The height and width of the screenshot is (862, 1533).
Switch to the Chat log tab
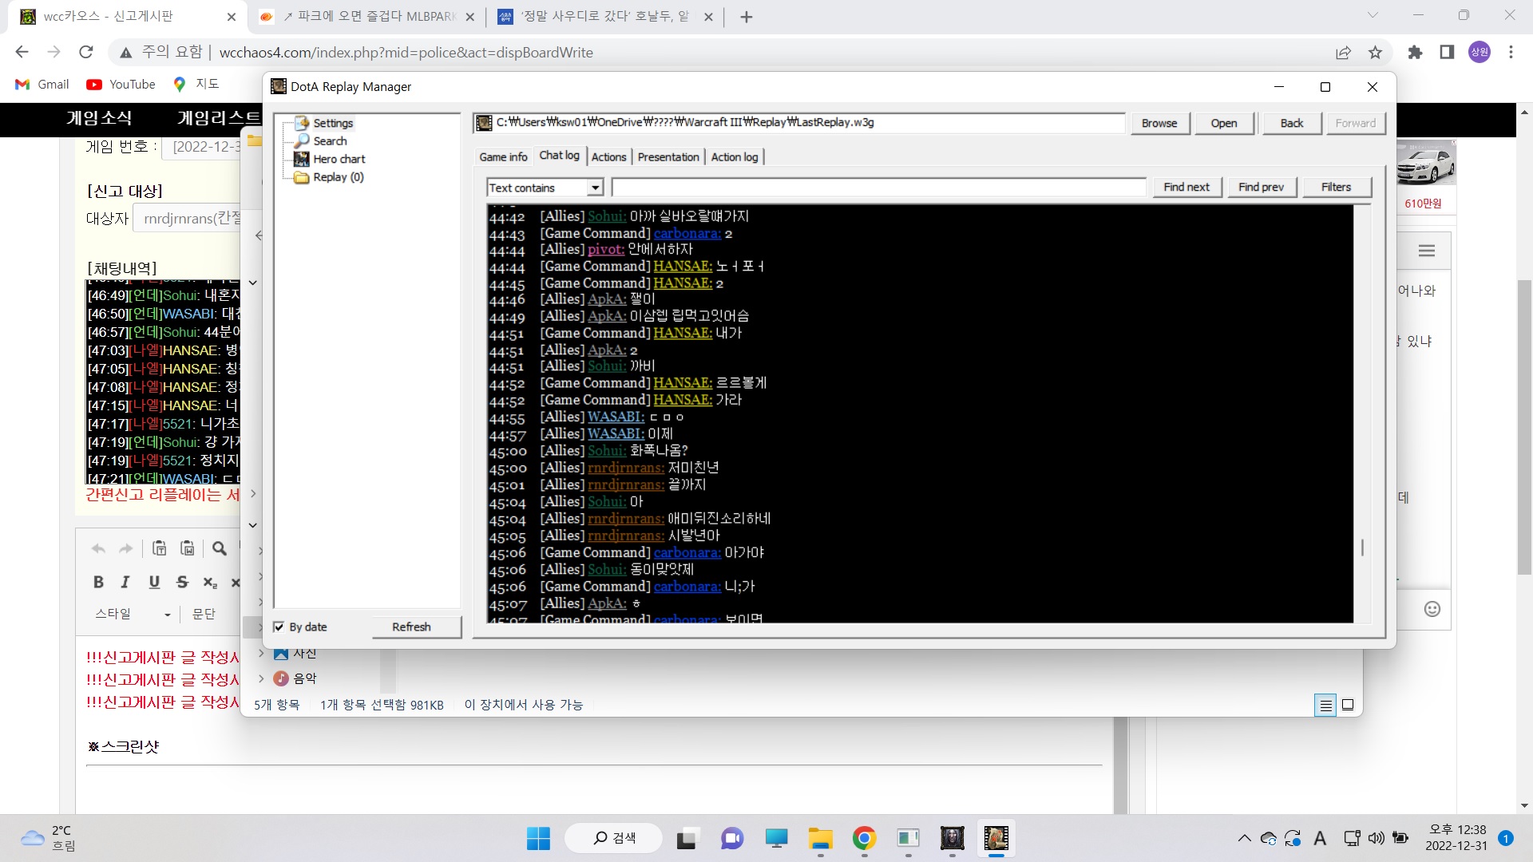pyautogui.click(x=559, y=156)
